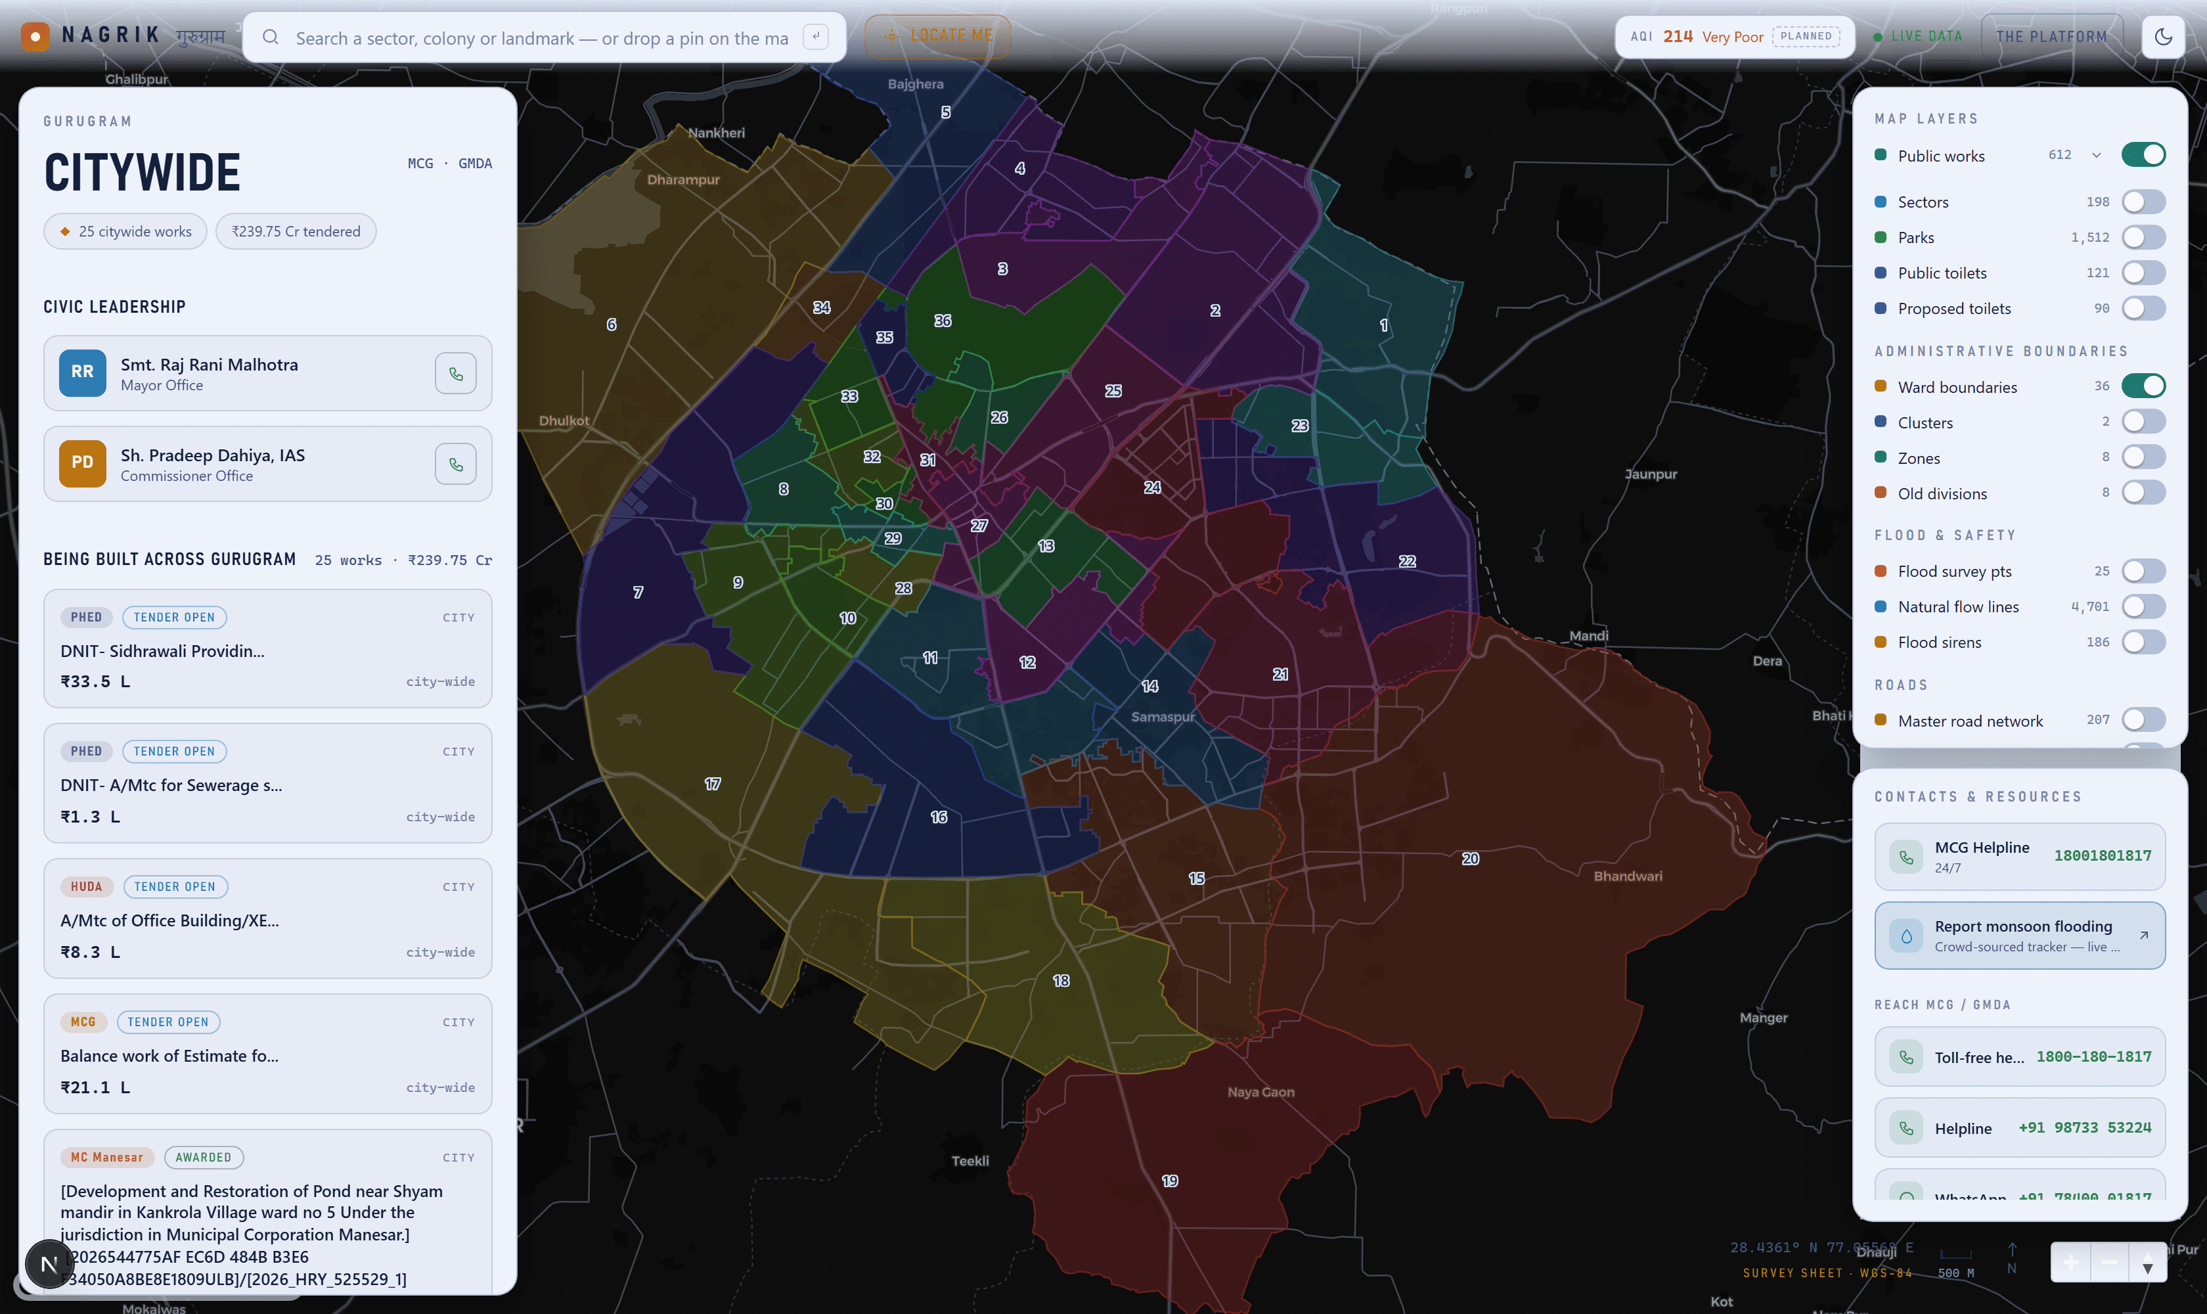Screen dimensions: 2207x1314
Task: Switch on the Public toilets layer
Action: [2143, 273]
